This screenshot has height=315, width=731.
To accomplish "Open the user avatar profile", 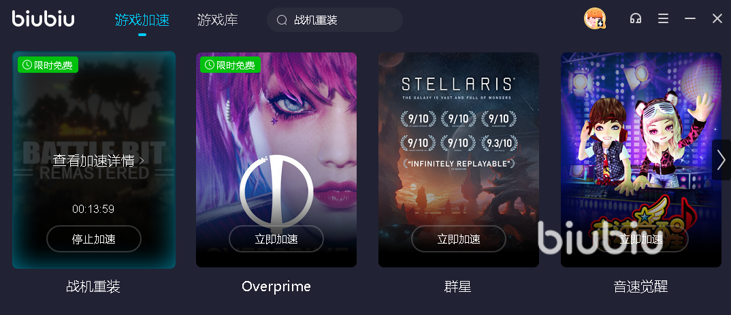I will click(594, 18).
